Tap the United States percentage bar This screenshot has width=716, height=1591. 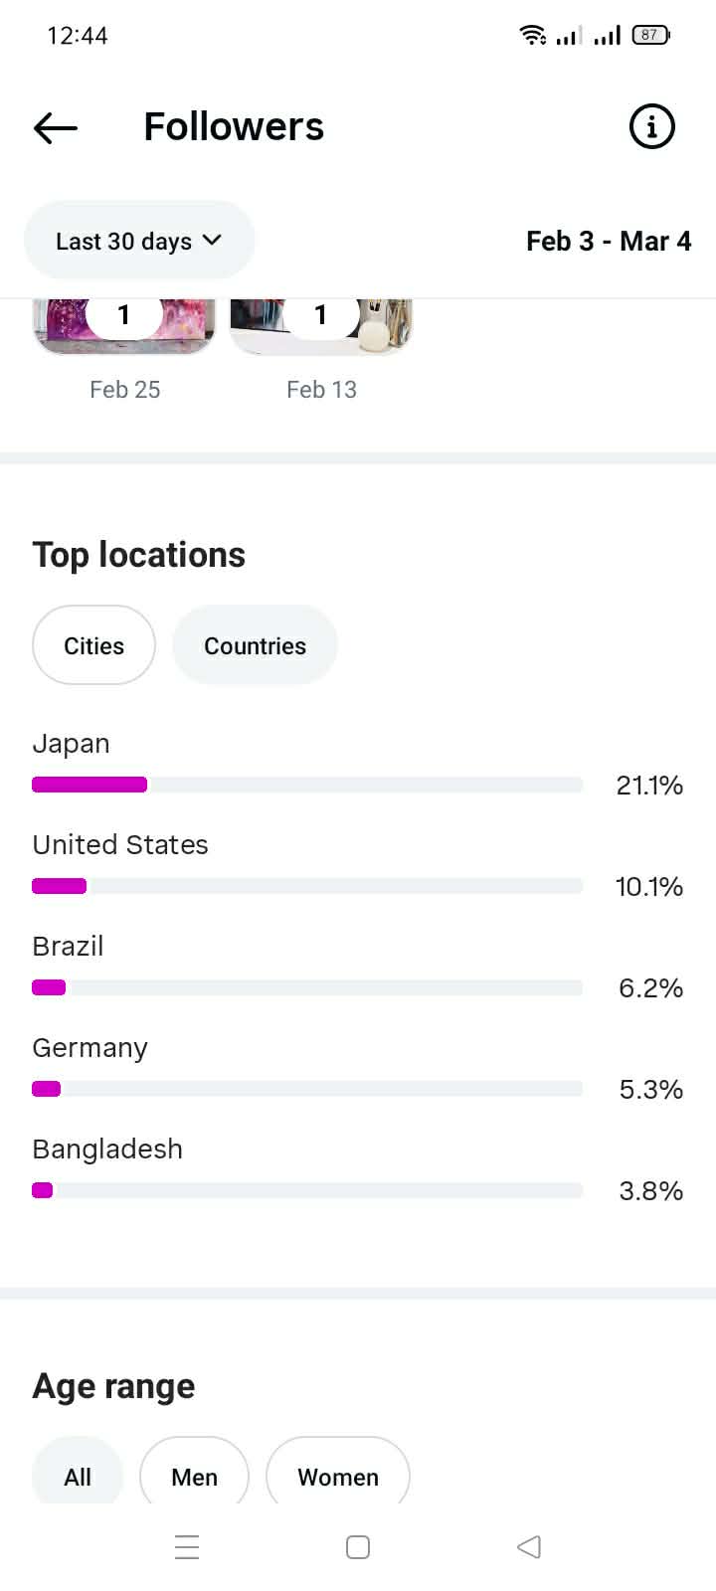(306, 886)
